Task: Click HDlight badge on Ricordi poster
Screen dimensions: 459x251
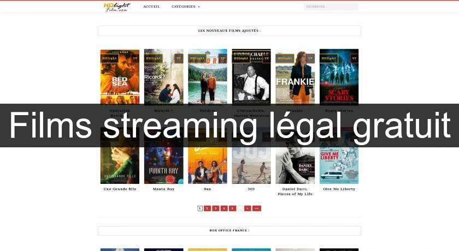Action: point(154,58)
